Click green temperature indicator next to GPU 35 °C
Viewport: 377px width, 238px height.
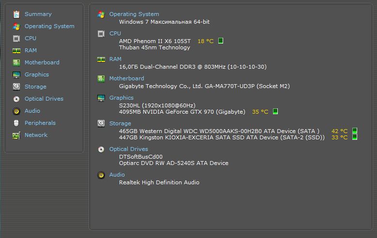275,111
